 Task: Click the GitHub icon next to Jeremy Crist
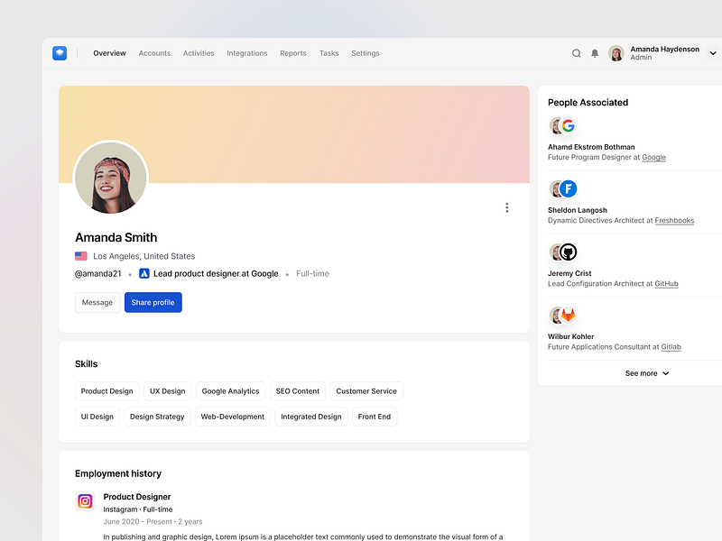(x=569, y=252)
